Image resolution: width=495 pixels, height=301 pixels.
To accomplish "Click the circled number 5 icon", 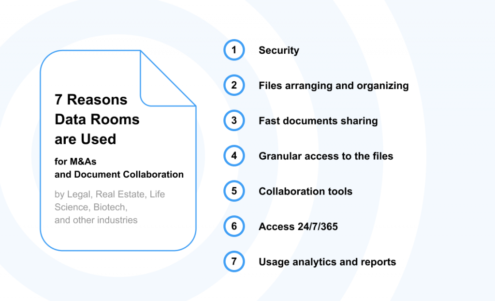I will coord(234,191).
